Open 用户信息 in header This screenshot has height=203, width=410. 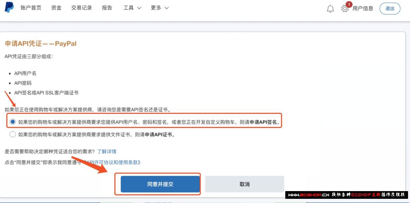click(363, 9)
